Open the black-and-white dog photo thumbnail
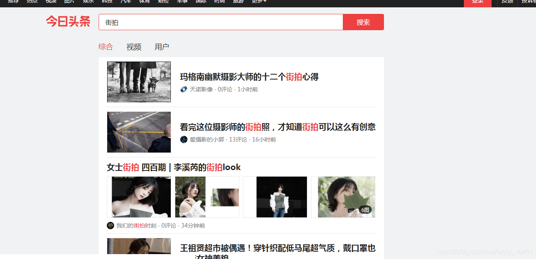The height and width of the screenshot is (259, 536). [x=139, y=82]
